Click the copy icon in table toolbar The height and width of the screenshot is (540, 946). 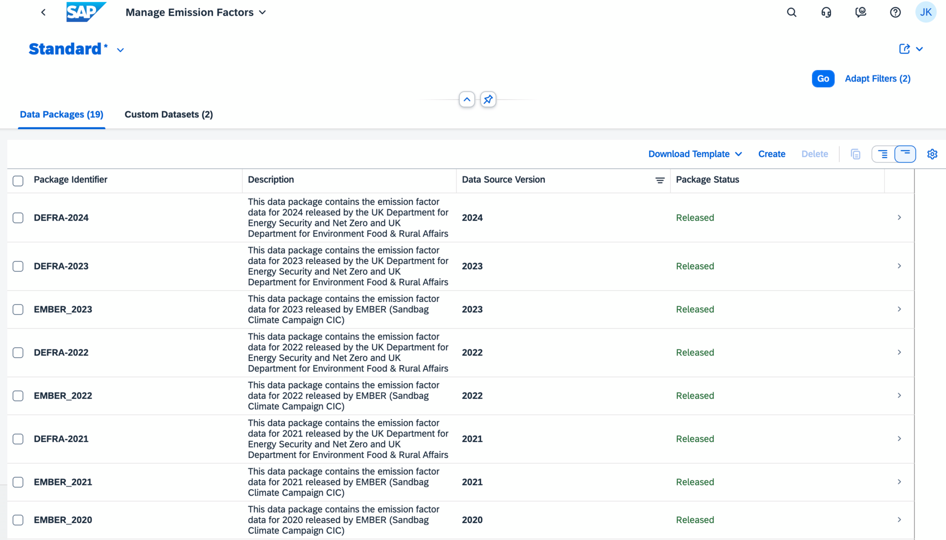click(x=855, y=154)
